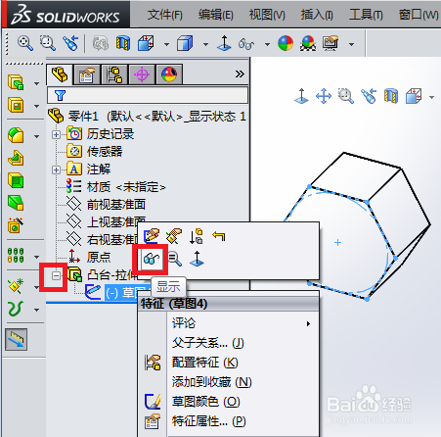This screenshot has height=437, width=441.
Task: Switch to DisplayManager tab
Action: tap(169, 74)
